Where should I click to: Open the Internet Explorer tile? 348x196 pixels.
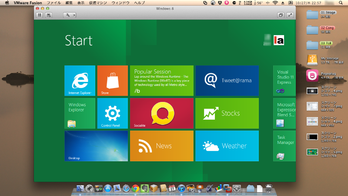[80, 81]
